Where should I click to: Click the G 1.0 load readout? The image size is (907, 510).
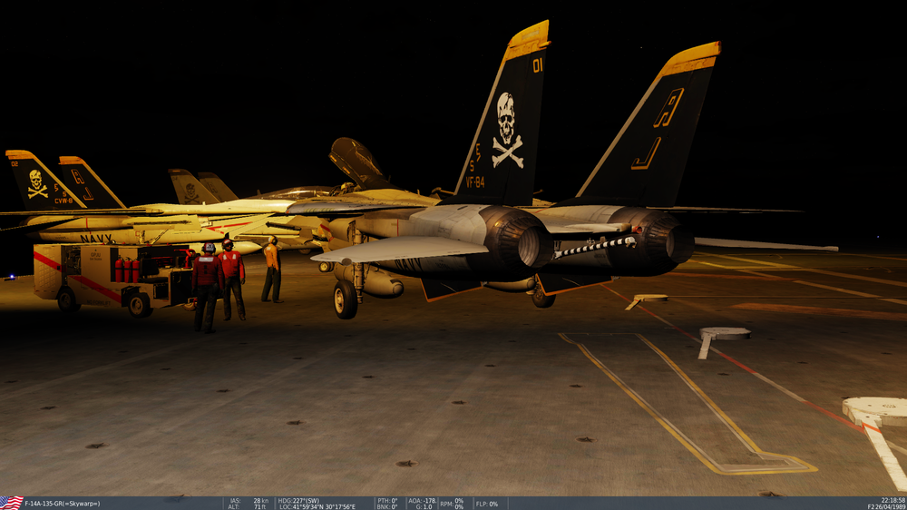point(424,507)
